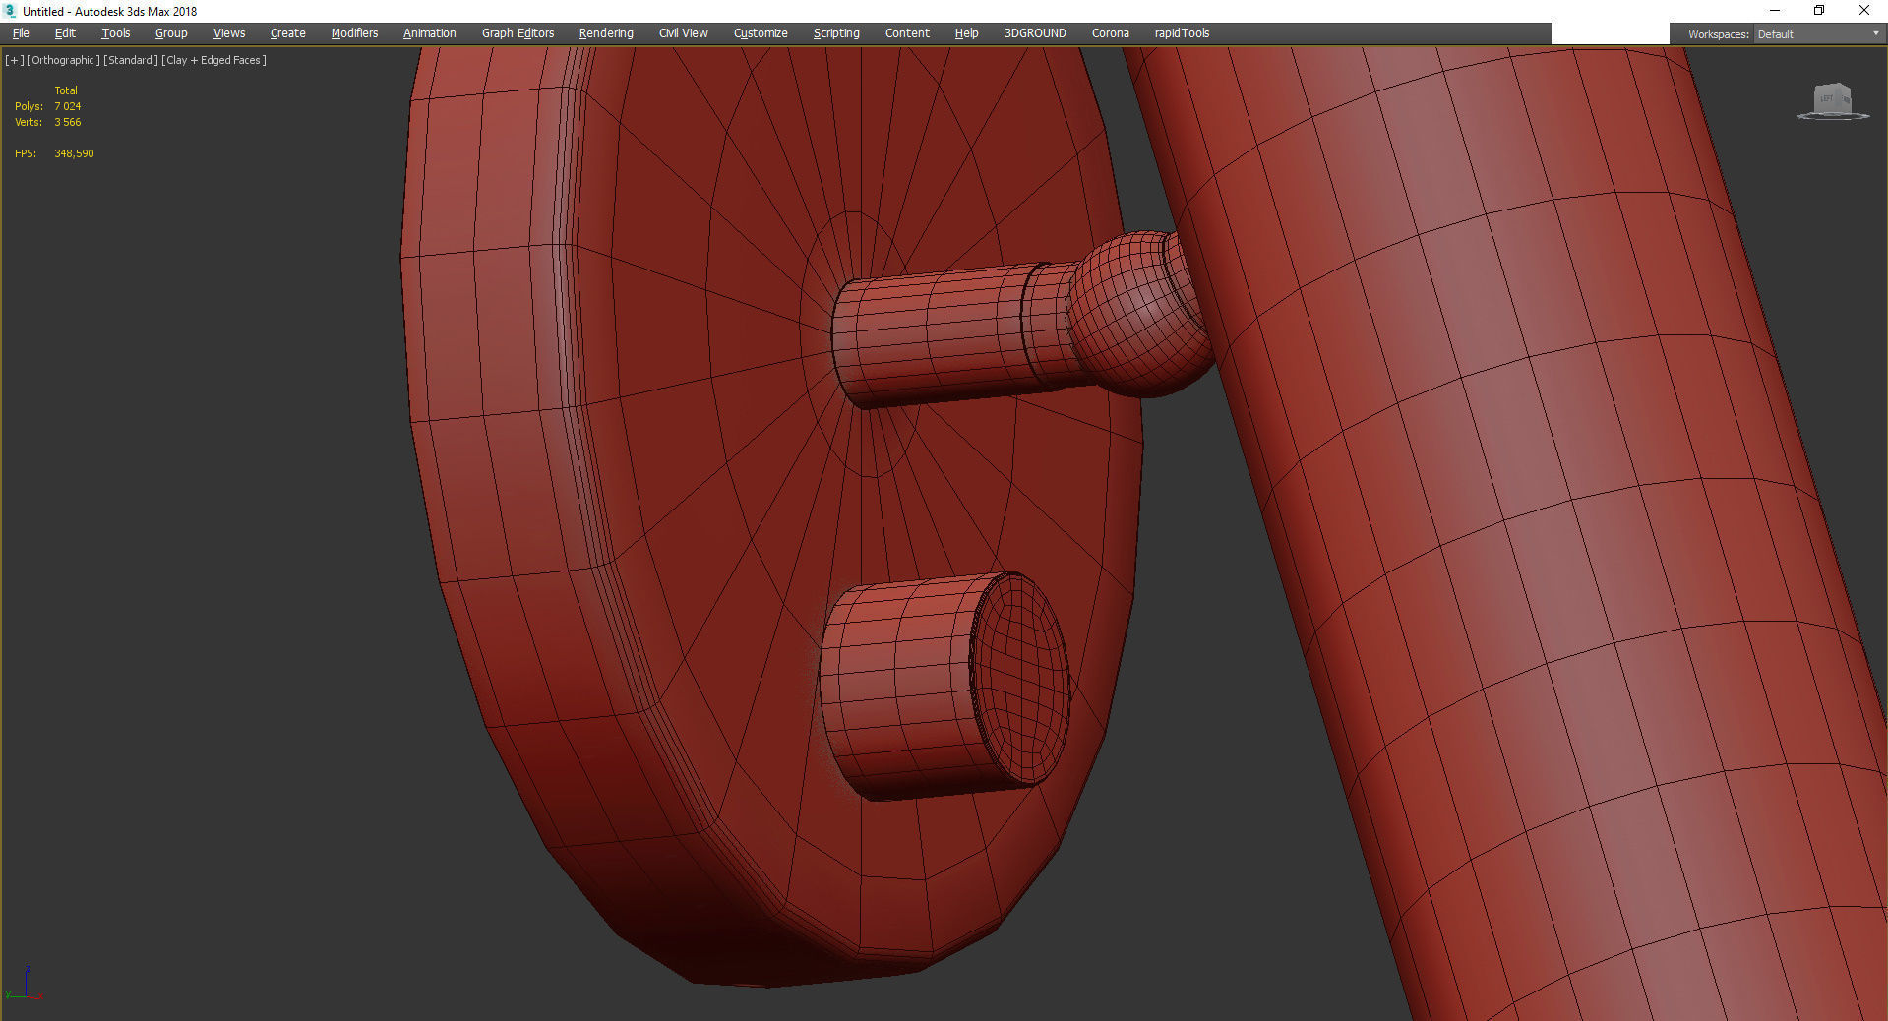Open the Customize menu
This screenshot has height=1021, width=1888.
tap(761, 33)
